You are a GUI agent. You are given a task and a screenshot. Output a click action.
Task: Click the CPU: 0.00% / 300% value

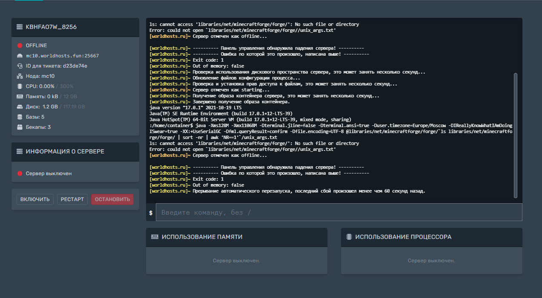(50, 86)
